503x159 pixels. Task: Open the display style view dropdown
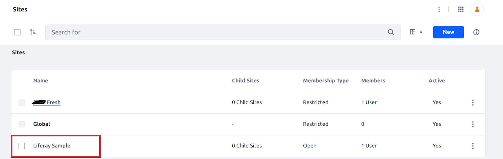pyautogui.click(x=416, y=32)
